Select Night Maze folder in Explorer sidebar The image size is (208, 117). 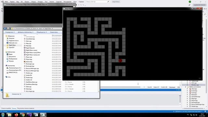[12, 45]
